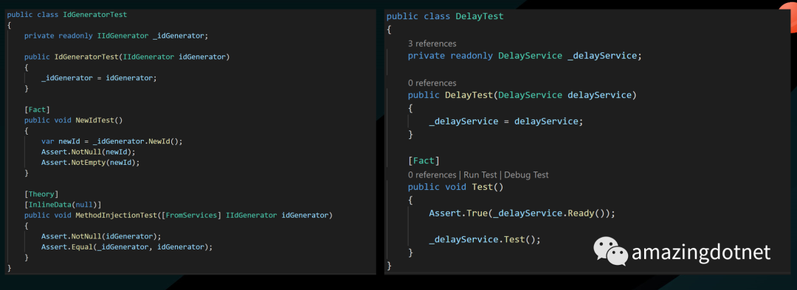Viewport: 797px width, 290px height.
Task: Click 'Assert.Equal(_idGenerator, idGenerator);' line
Action: pos(127,247)
